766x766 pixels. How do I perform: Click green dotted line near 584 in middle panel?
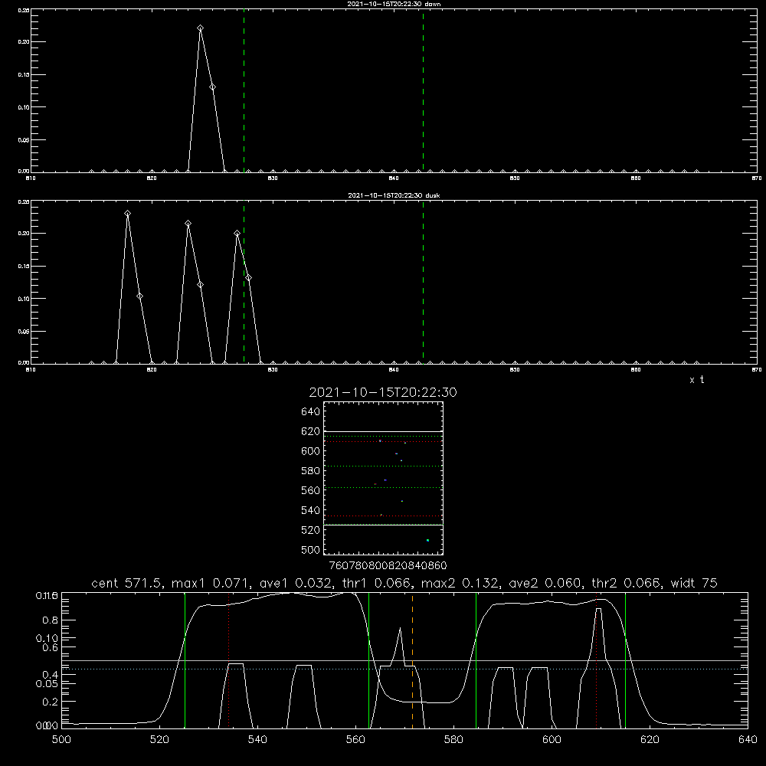[383, 466]
